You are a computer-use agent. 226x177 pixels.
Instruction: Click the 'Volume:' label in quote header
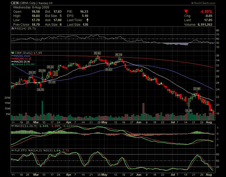[x=190, y=24]
